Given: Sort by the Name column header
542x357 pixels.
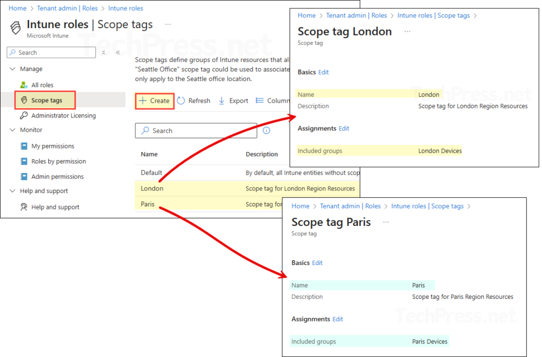Looking at the screenshot, I should point(149,154).
